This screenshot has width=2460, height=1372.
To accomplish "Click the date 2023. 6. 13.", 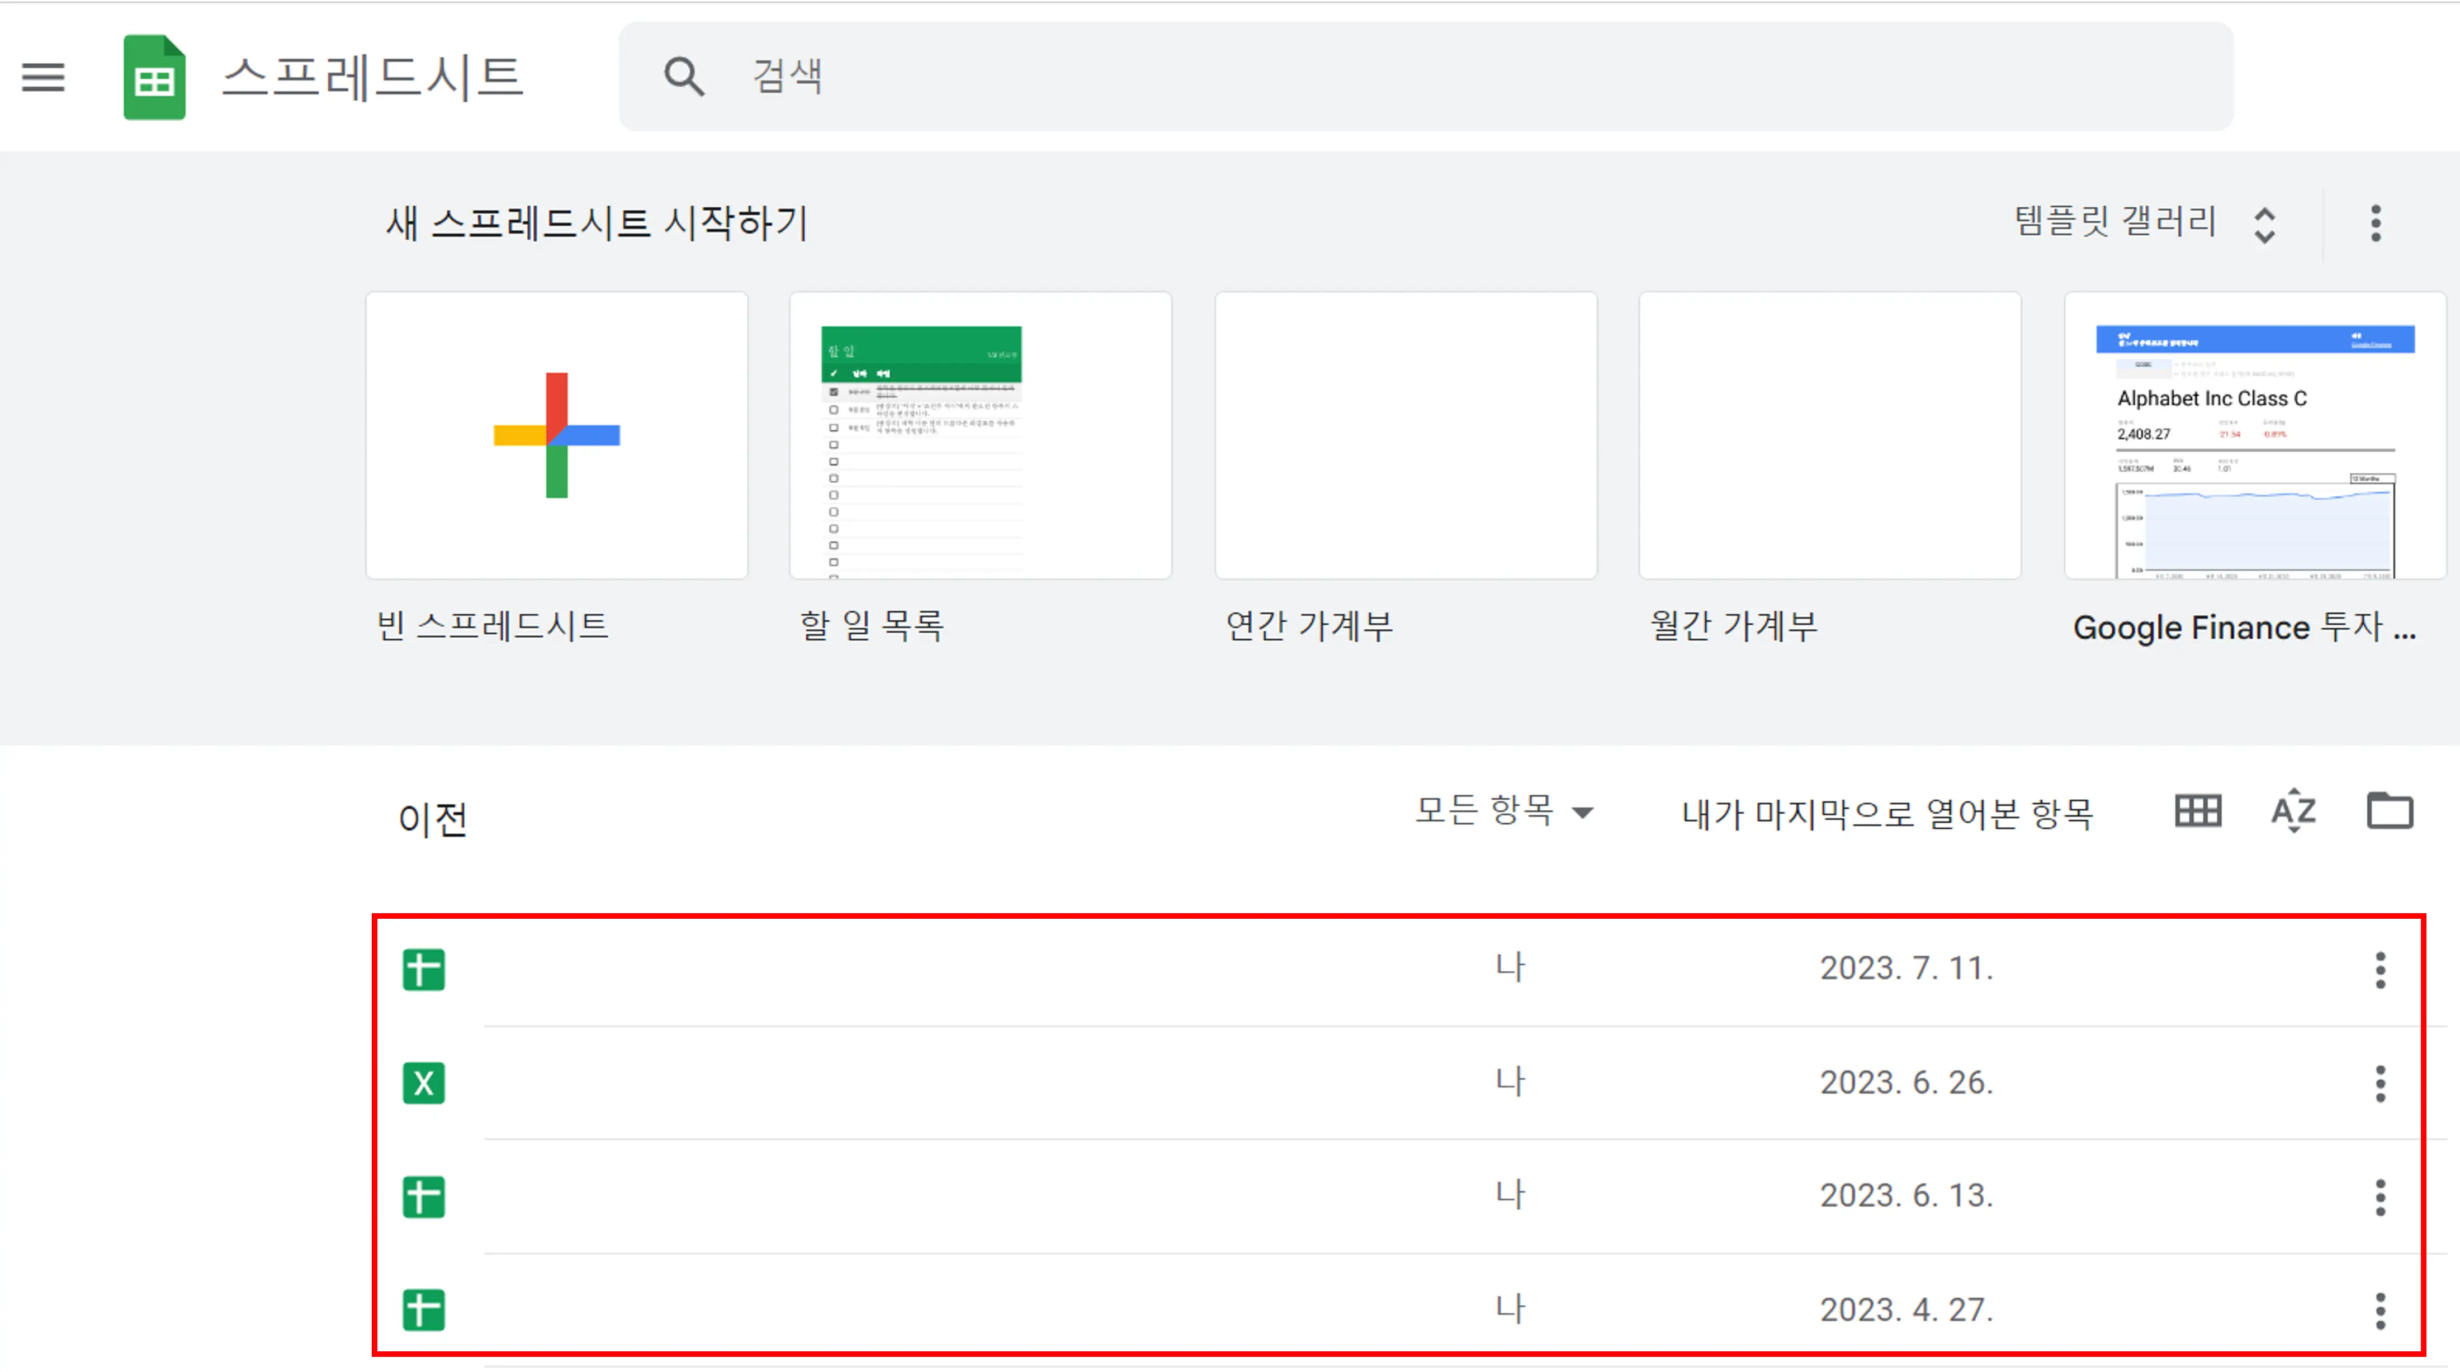I will coord(1906,1197).
